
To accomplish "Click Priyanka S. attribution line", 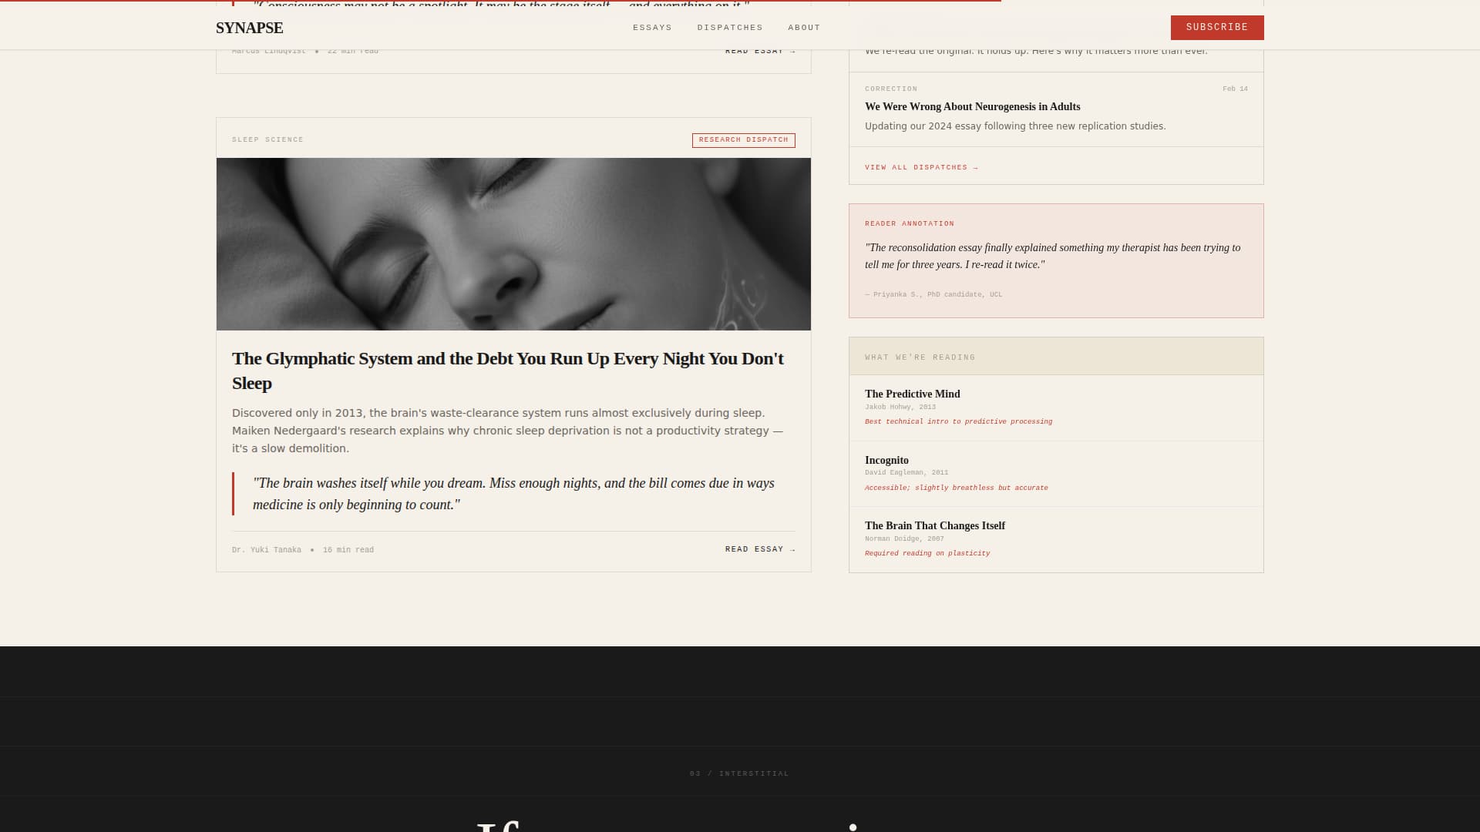I will coord(933,294).
